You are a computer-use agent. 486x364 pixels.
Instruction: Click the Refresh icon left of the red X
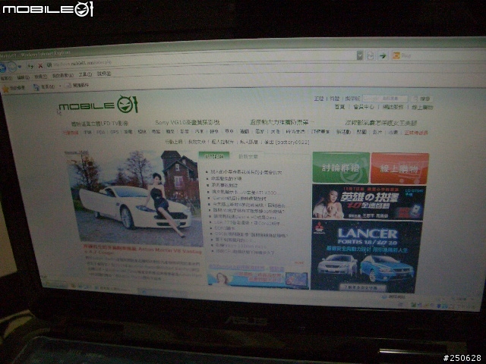[x=30, y=66]
